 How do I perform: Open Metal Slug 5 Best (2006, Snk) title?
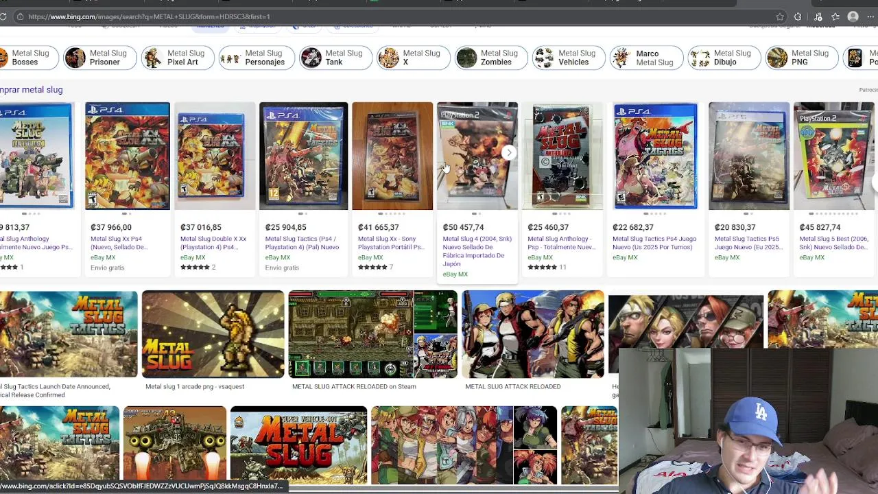click(833, 243)
